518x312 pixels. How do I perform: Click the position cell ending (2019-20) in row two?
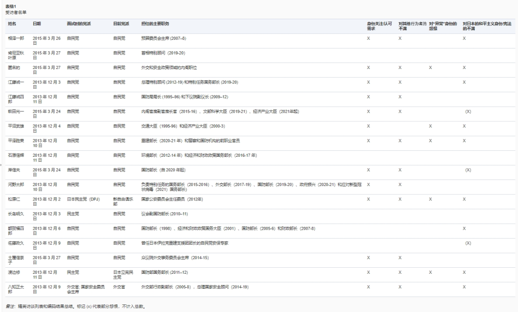tap(163, 53)
